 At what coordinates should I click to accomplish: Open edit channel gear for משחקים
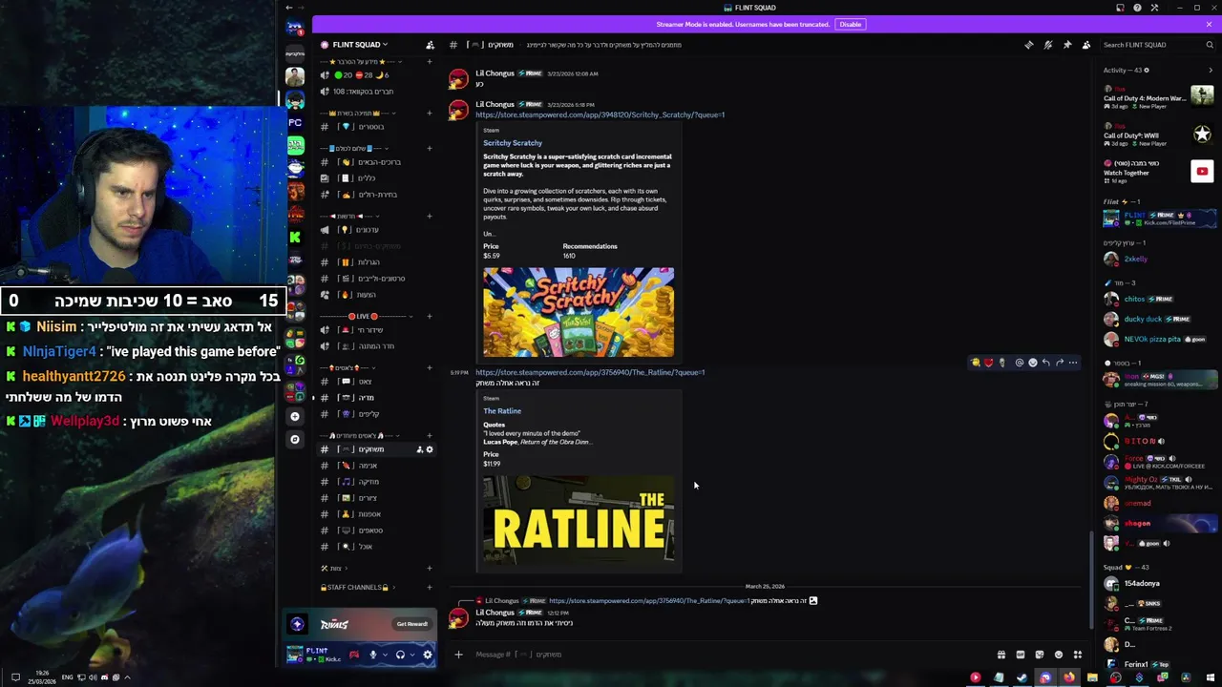coord(430,449)
